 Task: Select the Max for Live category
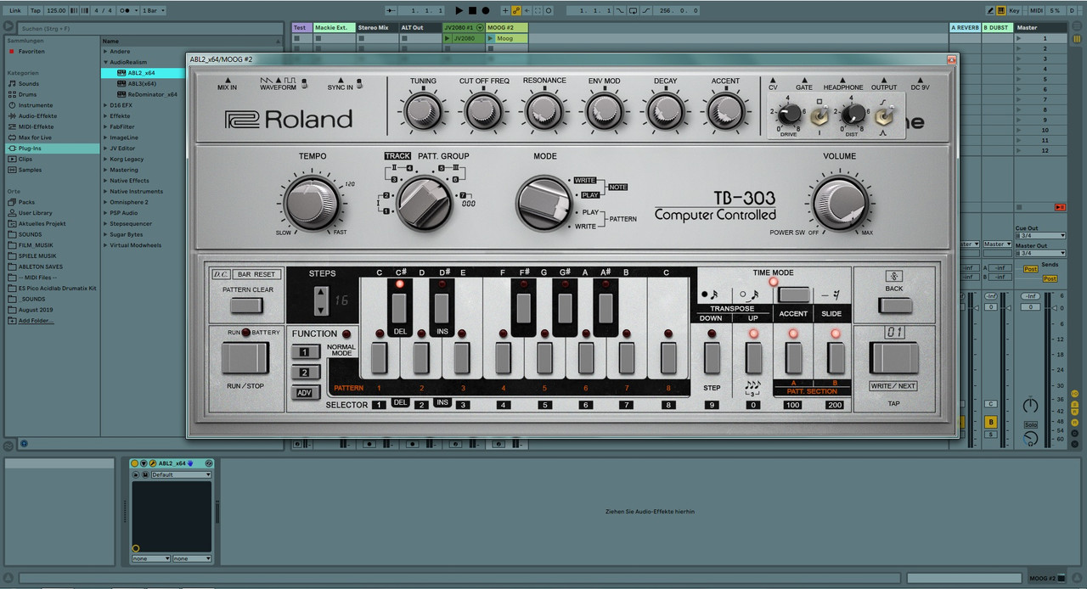pyautogui.click(x=35, y=137)
